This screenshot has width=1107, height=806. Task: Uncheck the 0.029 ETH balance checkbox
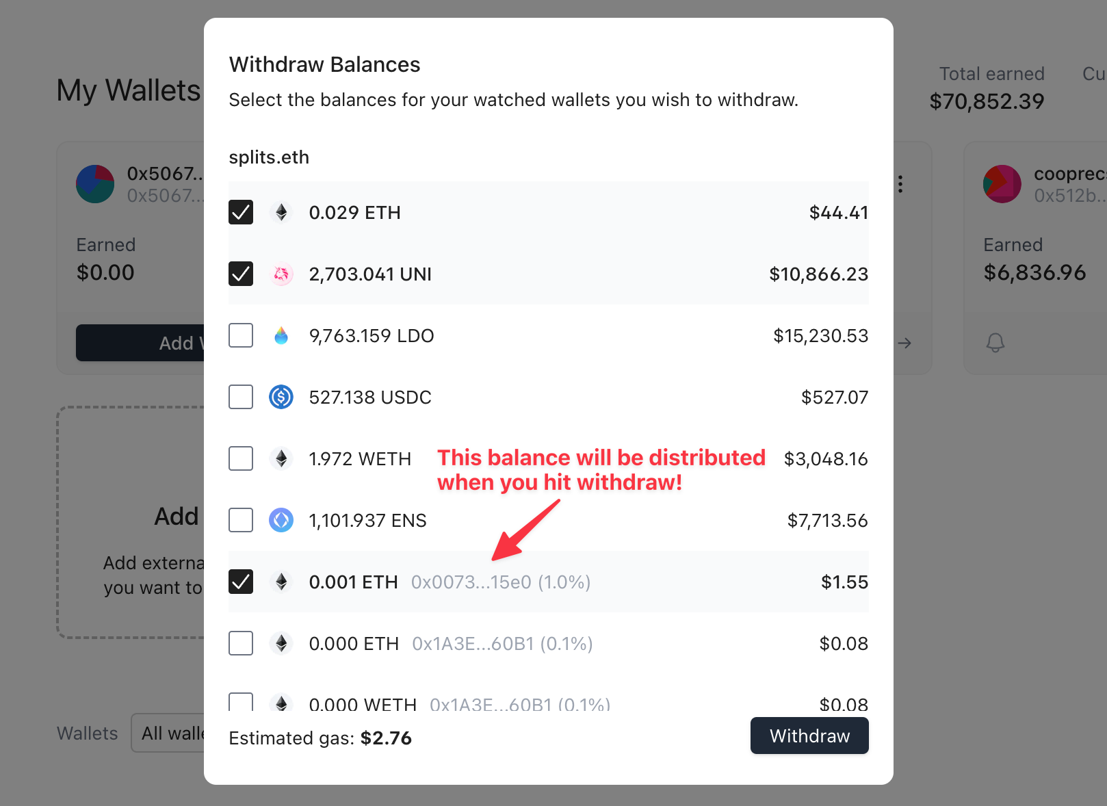[241, 213]
